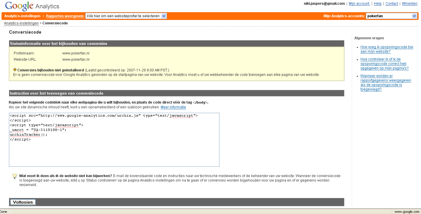This screenshot has height=214, width=421.
Task: Click the 'Afmelden' sign-out link
Action: coord(410,4)
